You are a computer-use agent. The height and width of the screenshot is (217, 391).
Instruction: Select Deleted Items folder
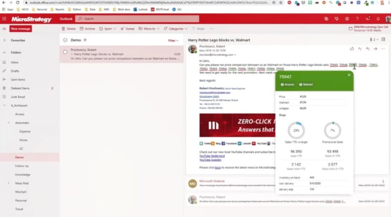20,88
